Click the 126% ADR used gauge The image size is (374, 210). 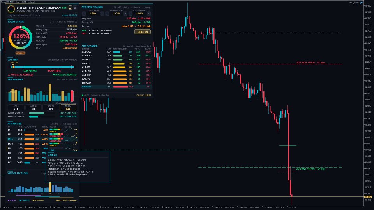pos(21,38)
